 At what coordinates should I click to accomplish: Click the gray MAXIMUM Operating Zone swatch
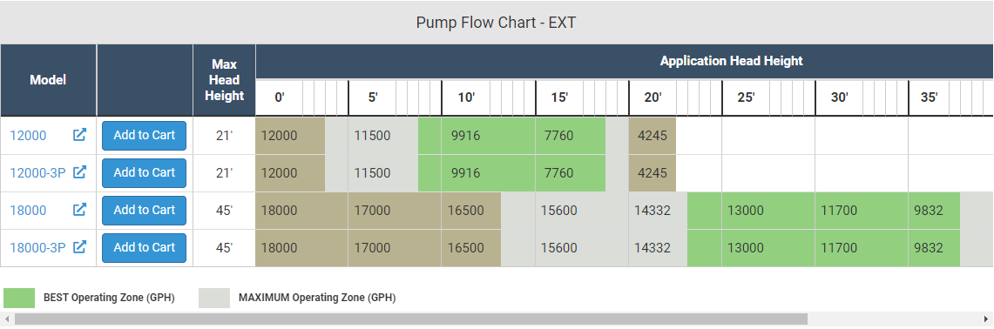(214, 298)
